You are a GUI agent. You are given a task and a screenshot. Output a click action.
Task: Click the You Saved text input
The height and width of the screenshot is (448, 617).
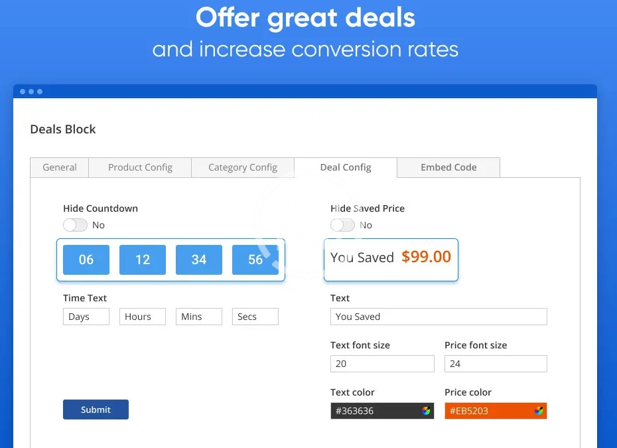click(439, 317)
